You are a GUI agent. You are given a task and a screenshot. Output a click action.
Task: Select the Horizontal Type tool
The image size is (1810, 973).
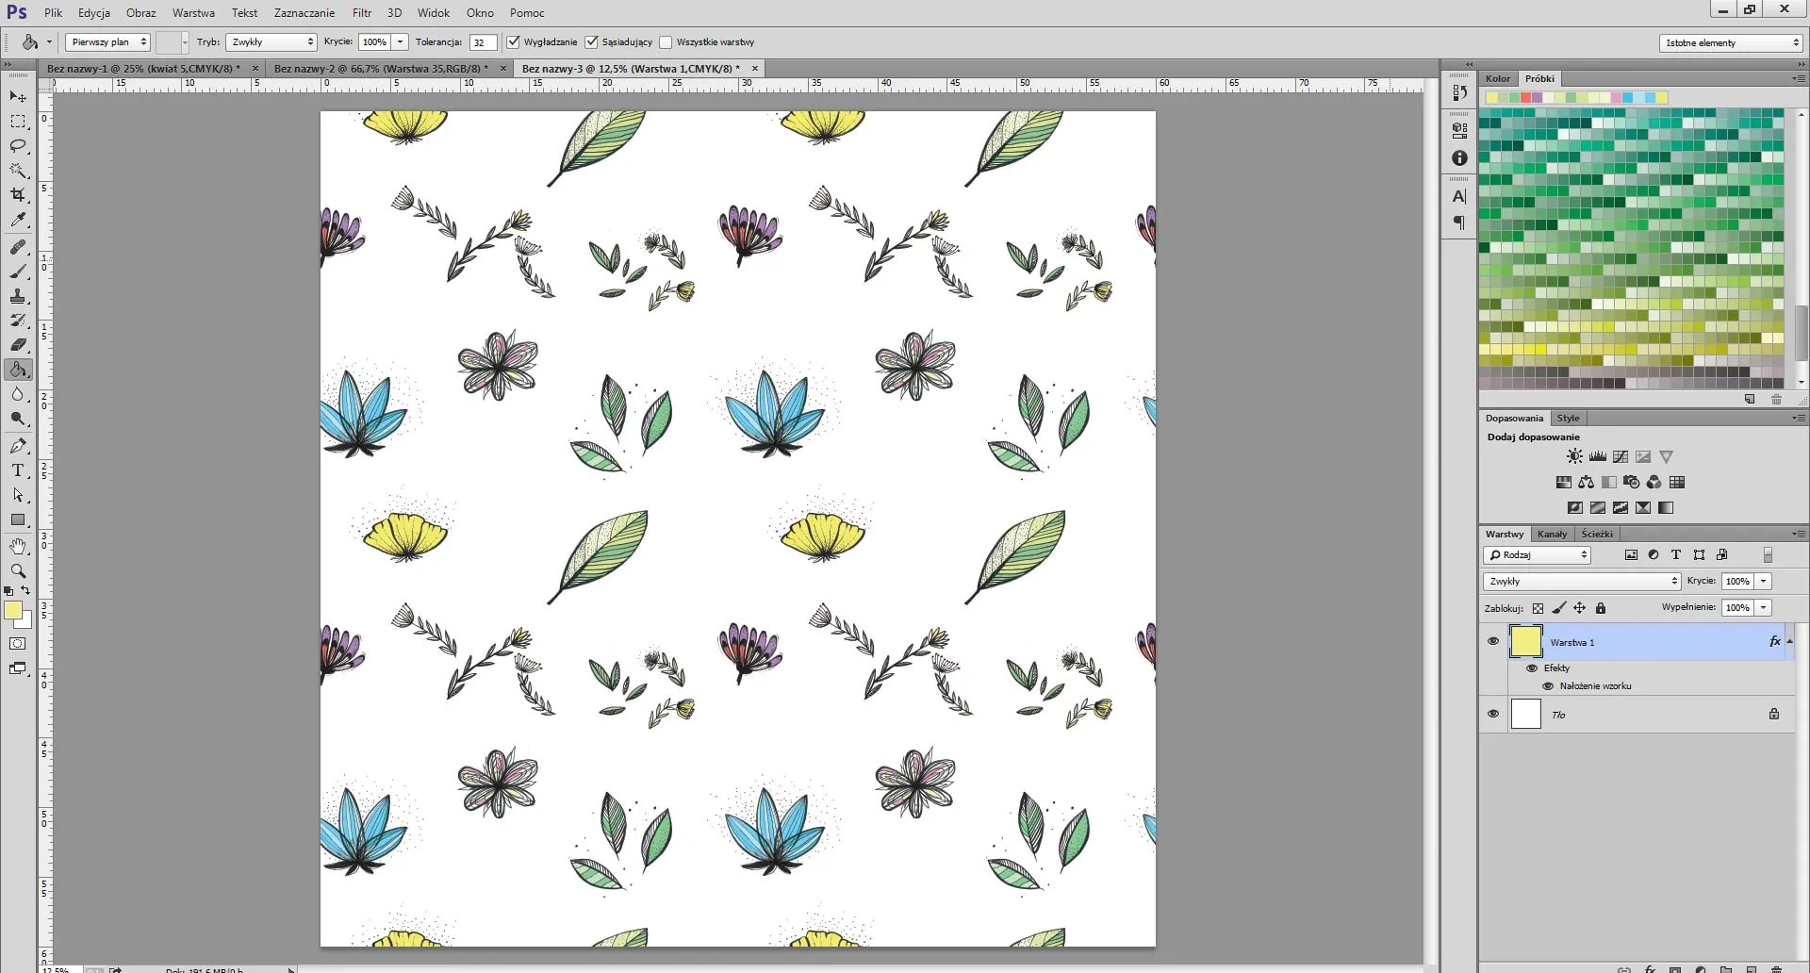click(18, 470)
